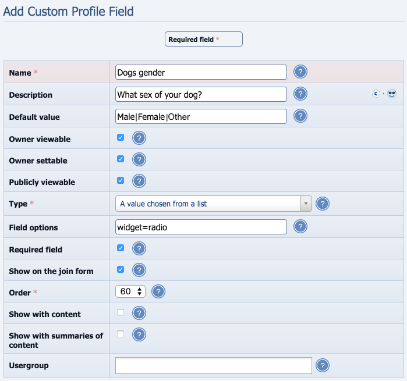Viewport: 407px width, 381px height.
Task: Click the Name row label
Action: tap(20, 73)
